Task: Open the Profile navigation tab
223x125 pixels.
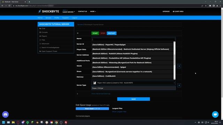Action: [x=56, y=18]
